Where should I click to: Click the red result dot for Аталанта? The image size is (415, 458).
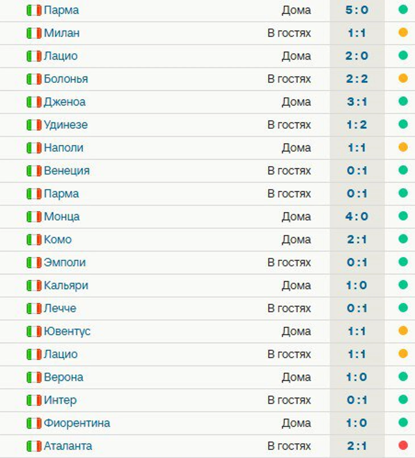pos(403,445)
